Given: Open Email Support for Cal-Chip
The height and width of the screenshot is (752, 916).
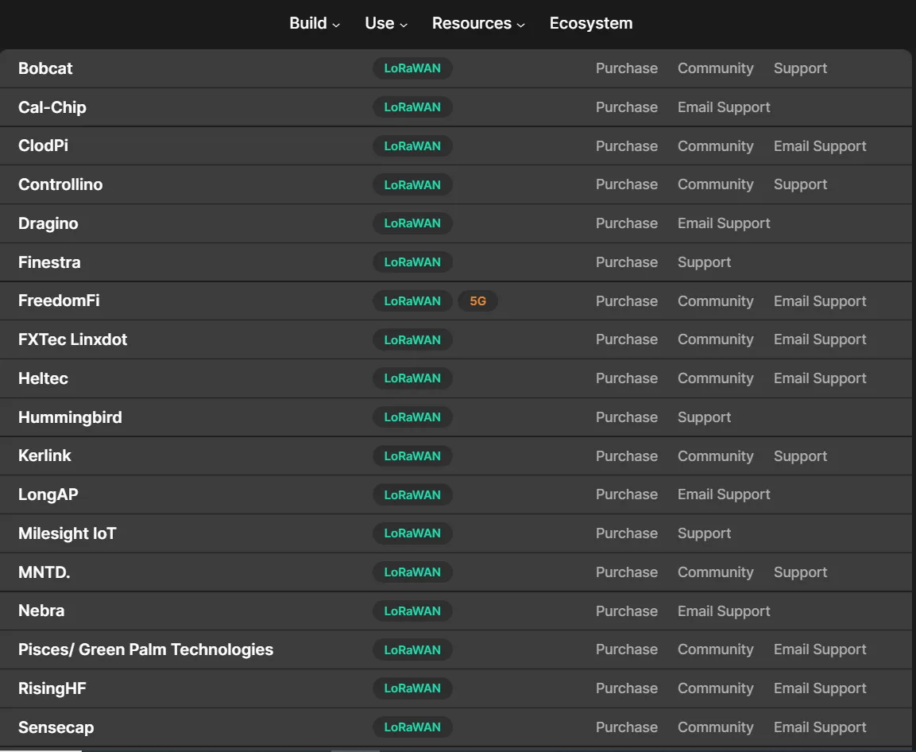Looking at the screenshot, I should pos(723,107).
